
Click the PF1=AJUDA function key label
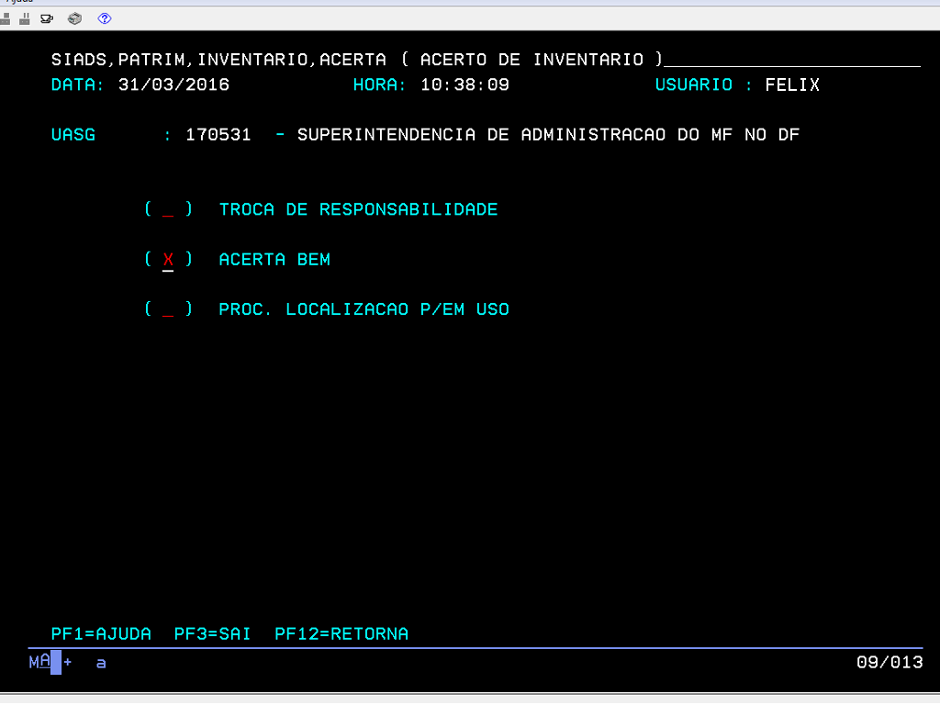tap(101, 633)
